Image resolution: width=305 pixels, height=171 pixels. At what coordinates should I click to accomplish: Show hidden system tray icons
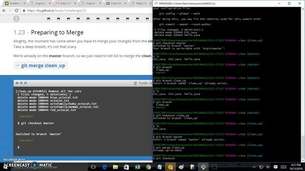pyautogui.click(x=254, y=167)
